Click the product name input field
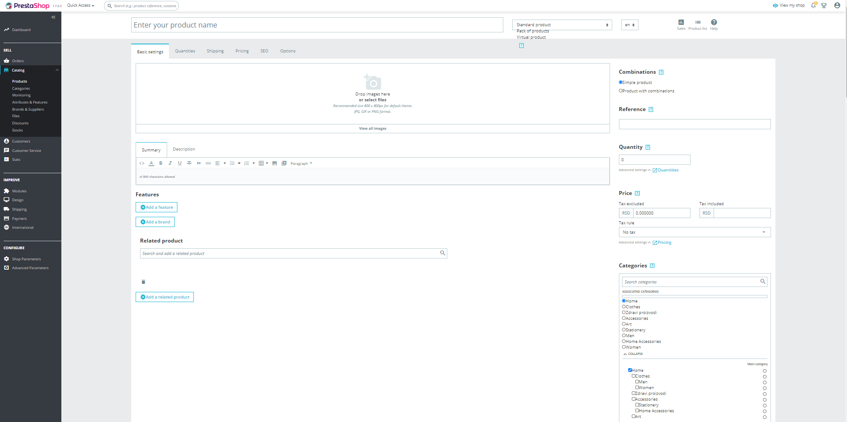Screen dimensions: 847x422 click(x=317, y=25)
